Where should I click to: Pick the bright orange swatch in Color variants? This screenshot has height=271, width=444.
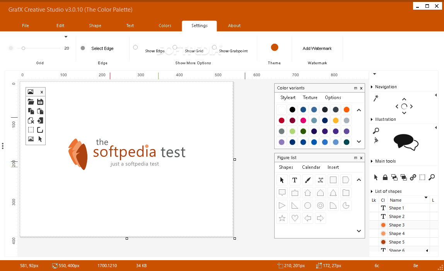point(347,110)
